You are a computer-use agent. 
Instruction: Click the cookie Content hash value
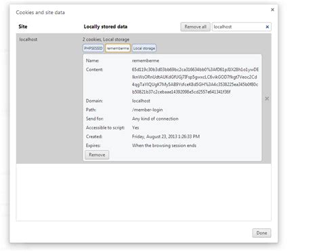coord(195,81)
